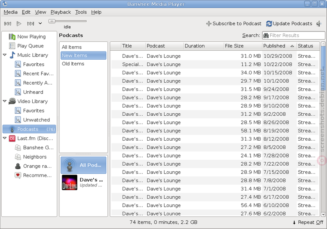Viewport: 327px width, 229px height.
Task: Click the scrollbar up arrow
Action: pos(323,44)
